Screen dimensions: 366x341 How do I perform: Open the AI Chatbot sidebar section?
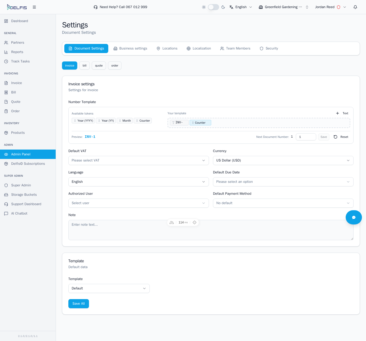pyautogui.click(x=19, y=213)
